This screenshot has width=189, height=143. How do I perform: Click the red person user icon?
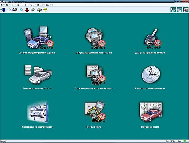click(27, 10)
